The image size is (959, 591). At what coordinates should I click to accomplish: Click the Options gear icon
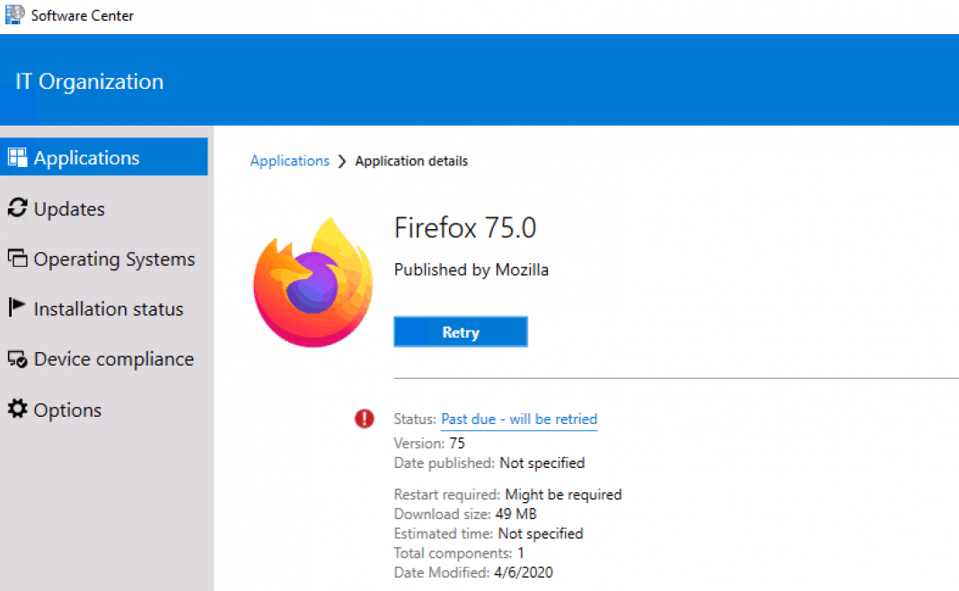[17, 410]
